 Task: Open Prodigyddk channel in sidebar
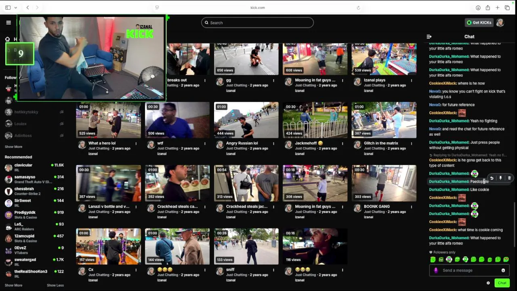pos(34,215)
